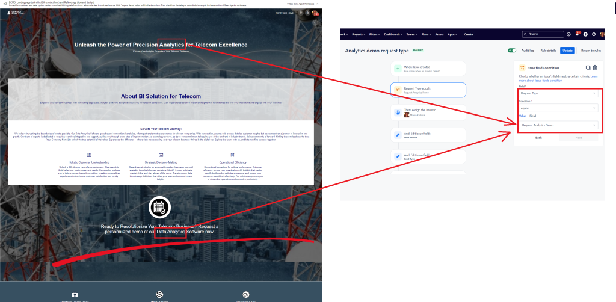
Task: Click user avatar in landing page header
Action: 315,13
